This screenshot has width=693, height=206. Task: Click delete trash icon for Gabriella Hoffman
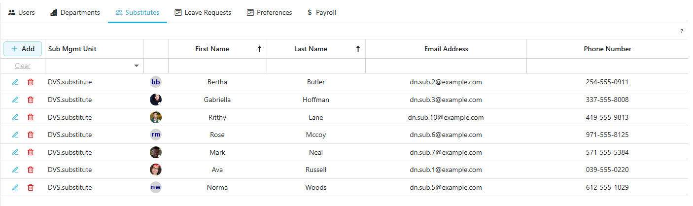pyautogui.click(x=31, y=100)
